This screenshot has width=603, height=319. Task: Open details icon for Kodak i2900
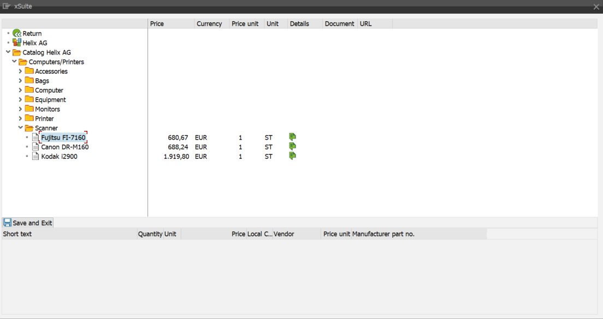pos(292,155)
